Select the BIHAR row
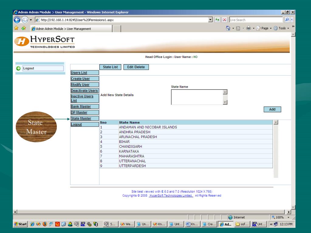 186,142
